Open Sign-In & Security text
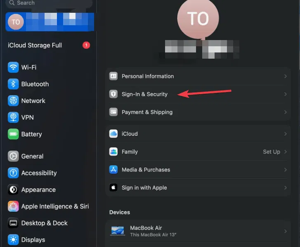Viewport: 300px width, 247px height. point(145,94)
